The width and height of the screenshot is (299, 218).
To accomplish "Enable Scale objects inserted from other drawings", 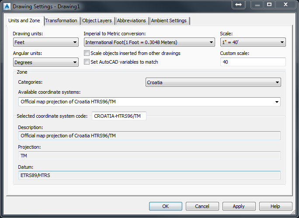I will pyautogui.click(x=87, y=53).
